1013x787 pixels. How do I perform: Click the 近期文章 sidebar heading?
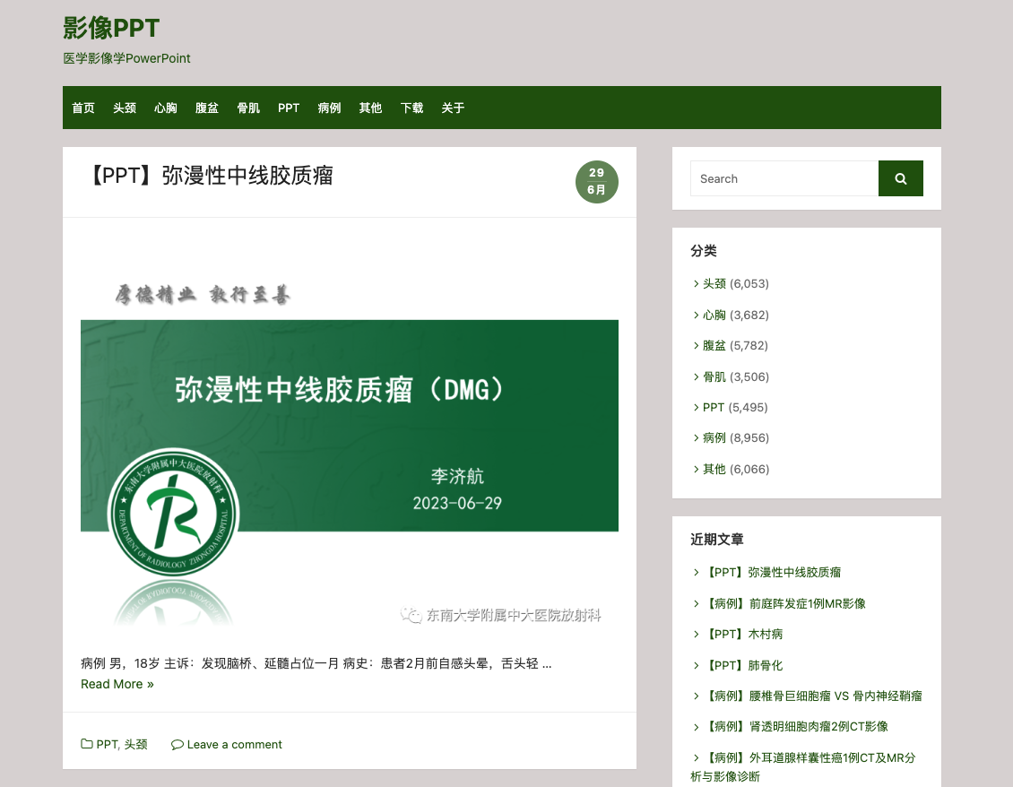[x=717, y=539]
